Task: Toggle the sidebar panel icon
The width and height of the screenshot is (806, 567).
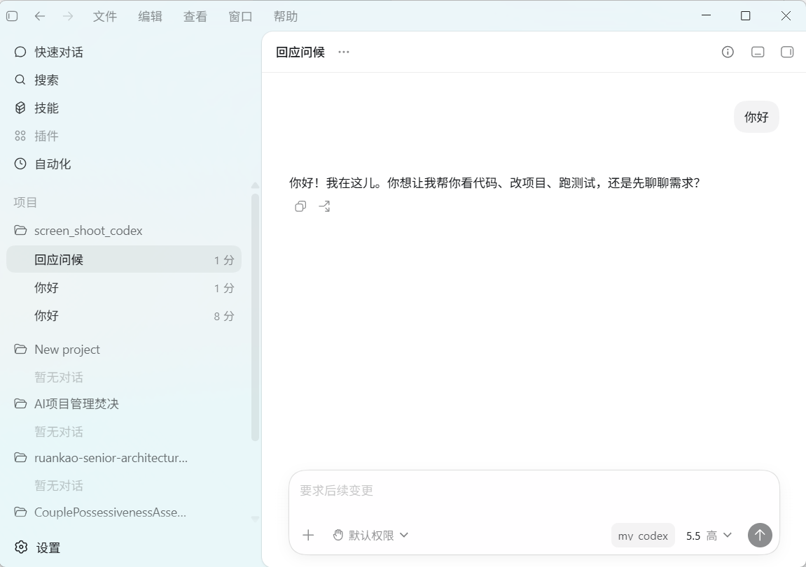Action: tap(12, 16)
